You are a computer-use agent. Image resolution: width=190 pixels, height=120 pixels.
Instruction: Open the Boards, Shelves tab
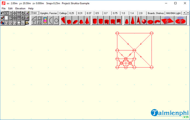[156, 13]
